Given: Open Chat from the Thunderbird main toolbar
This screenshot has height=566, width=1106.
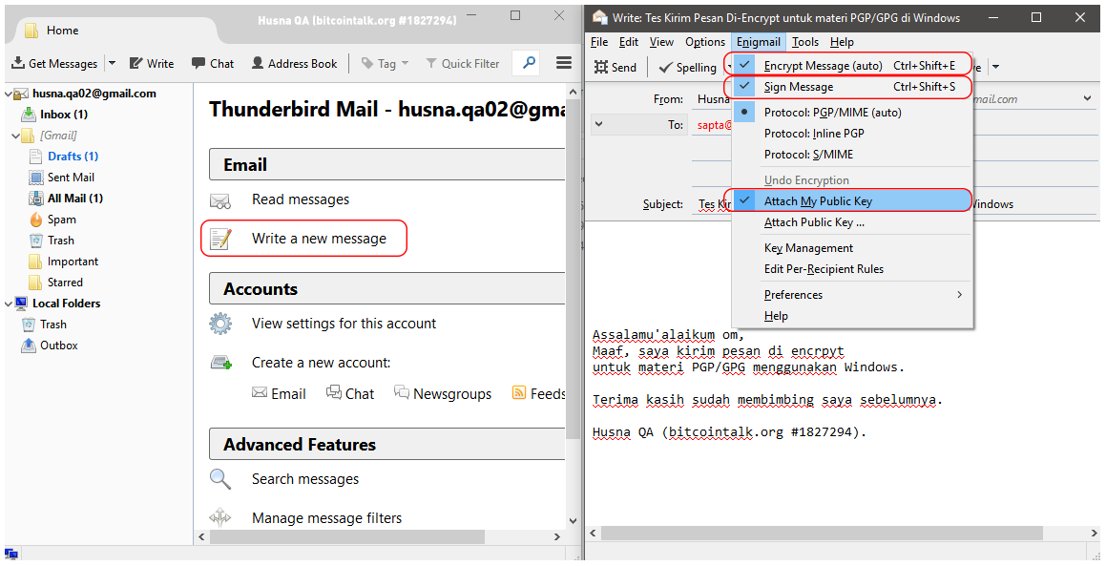Looking at the screenshot, I should pyautogui.click(x=213, y=64).
